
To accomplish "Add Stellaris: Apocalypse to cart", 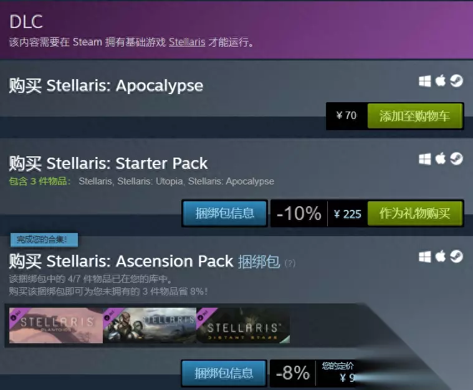I will 415,116.
